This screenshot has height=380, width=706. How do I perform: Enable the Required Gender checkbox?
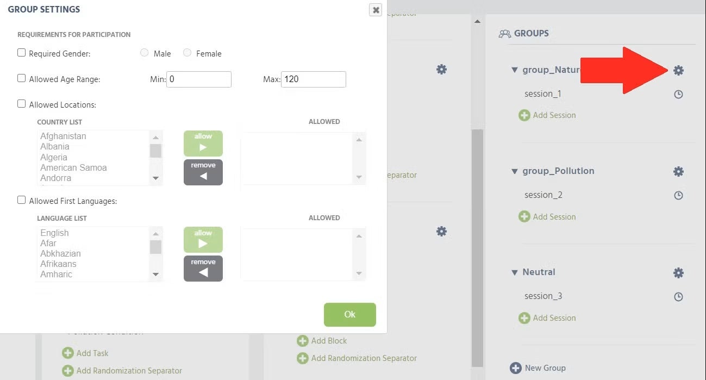point(22,53)
